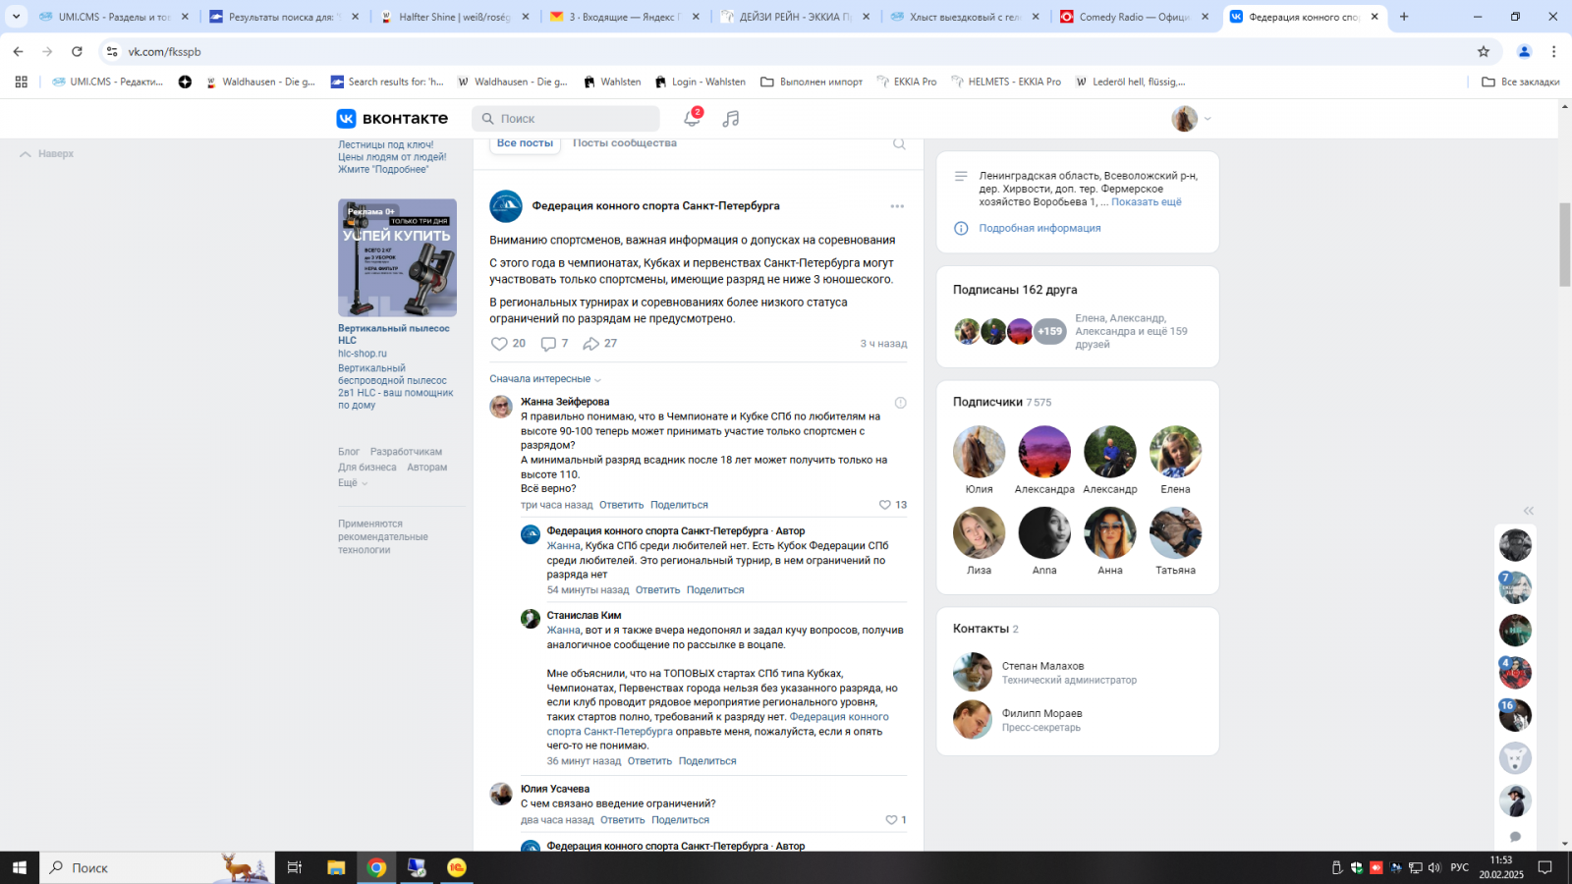This screenshot has height=884, width=1572.
Task: Open the federation community avatar on the post
Action: click(506, 206)
